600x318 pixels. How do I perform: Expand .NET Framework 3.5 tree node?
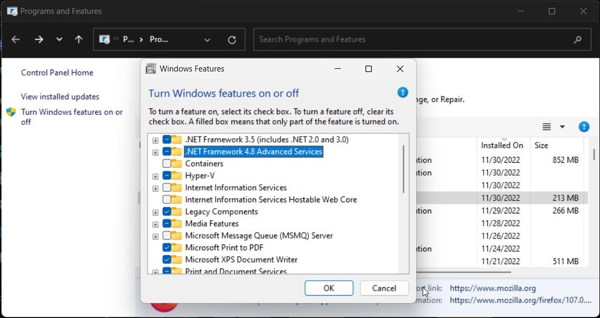tap(155, 140)
